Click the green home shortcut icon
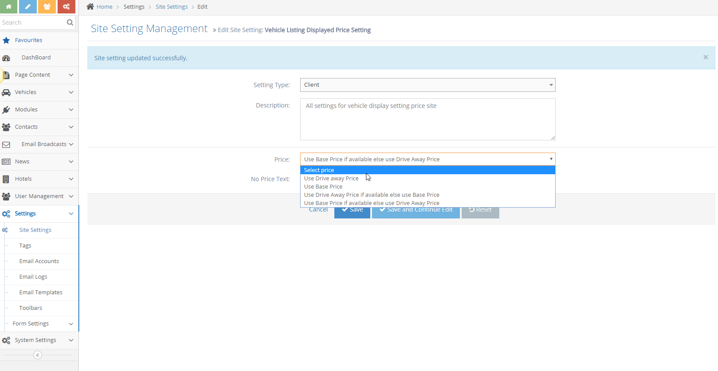This screenshot has height=371, width=718. click(x=8, y=7)
